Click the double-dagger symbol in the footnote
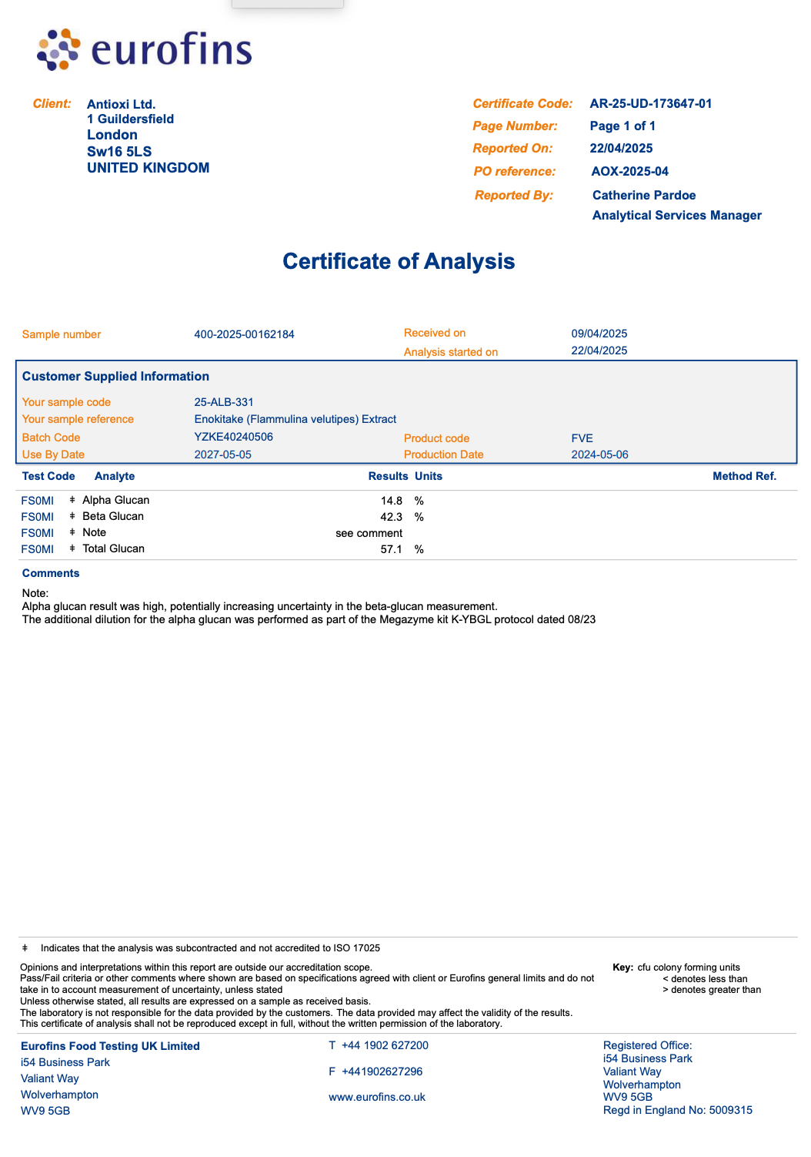Viewport: 811px width, 1157px height. tap(25, 948)
